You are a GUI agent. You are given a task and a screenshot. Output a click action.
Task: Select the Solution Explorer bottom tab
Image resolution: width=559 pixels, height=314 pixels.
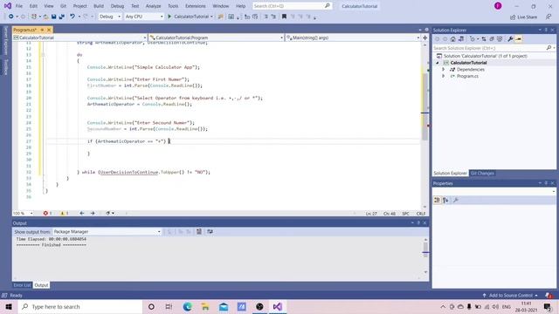click(x=451, y=174)
